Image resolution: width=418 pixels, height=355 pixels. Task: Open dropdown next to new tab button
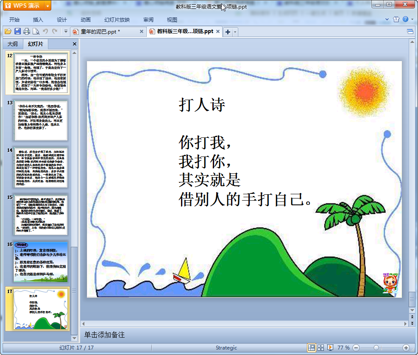[235, 32]
